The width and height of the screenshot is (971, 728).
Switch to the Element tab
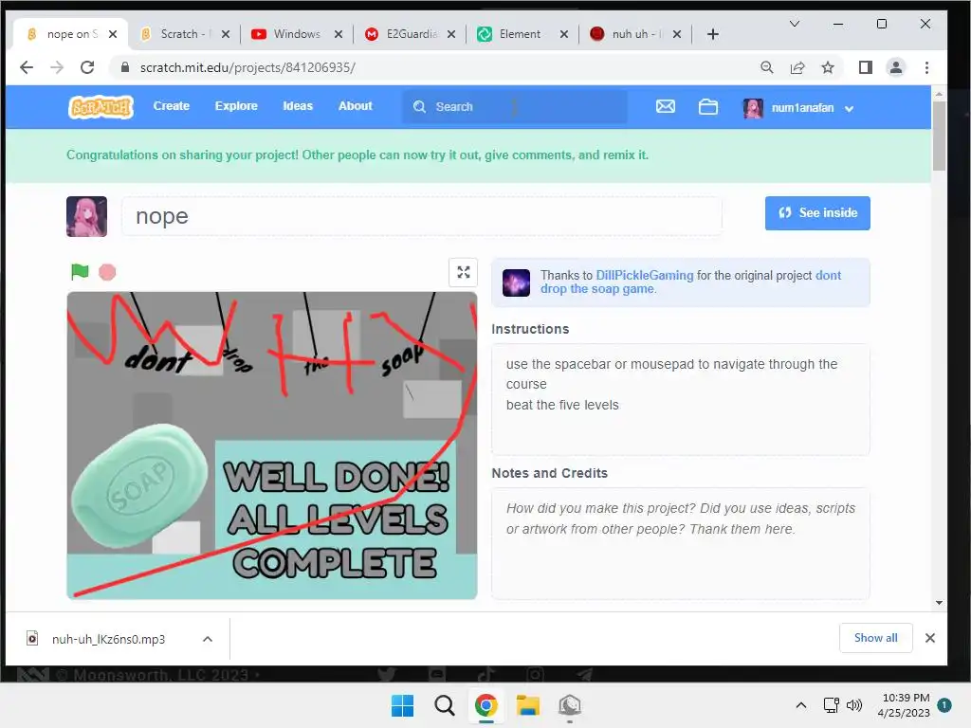tap(520, 34)
